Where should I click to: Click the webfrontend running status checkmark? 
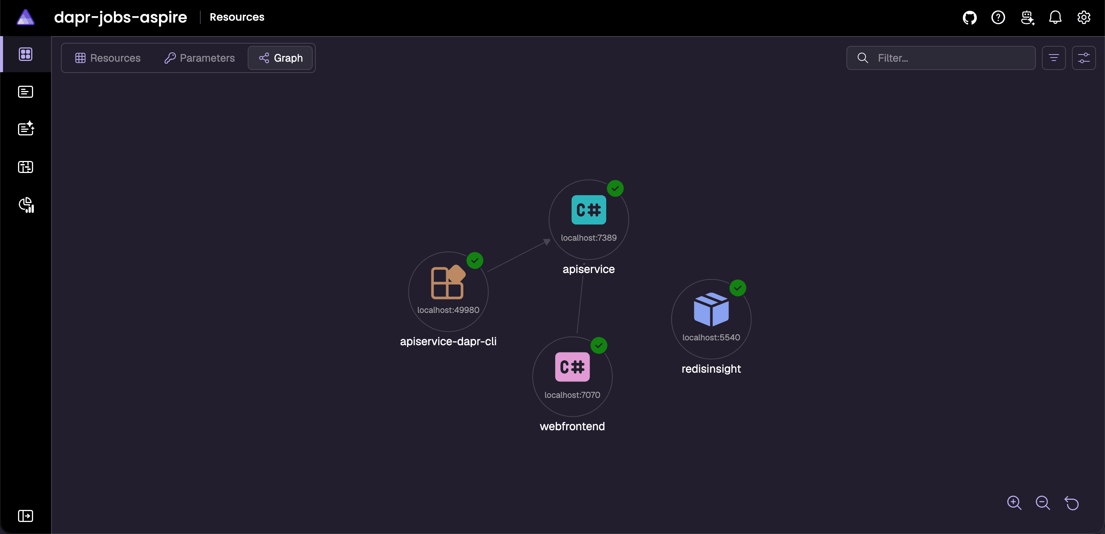[599, 346]
